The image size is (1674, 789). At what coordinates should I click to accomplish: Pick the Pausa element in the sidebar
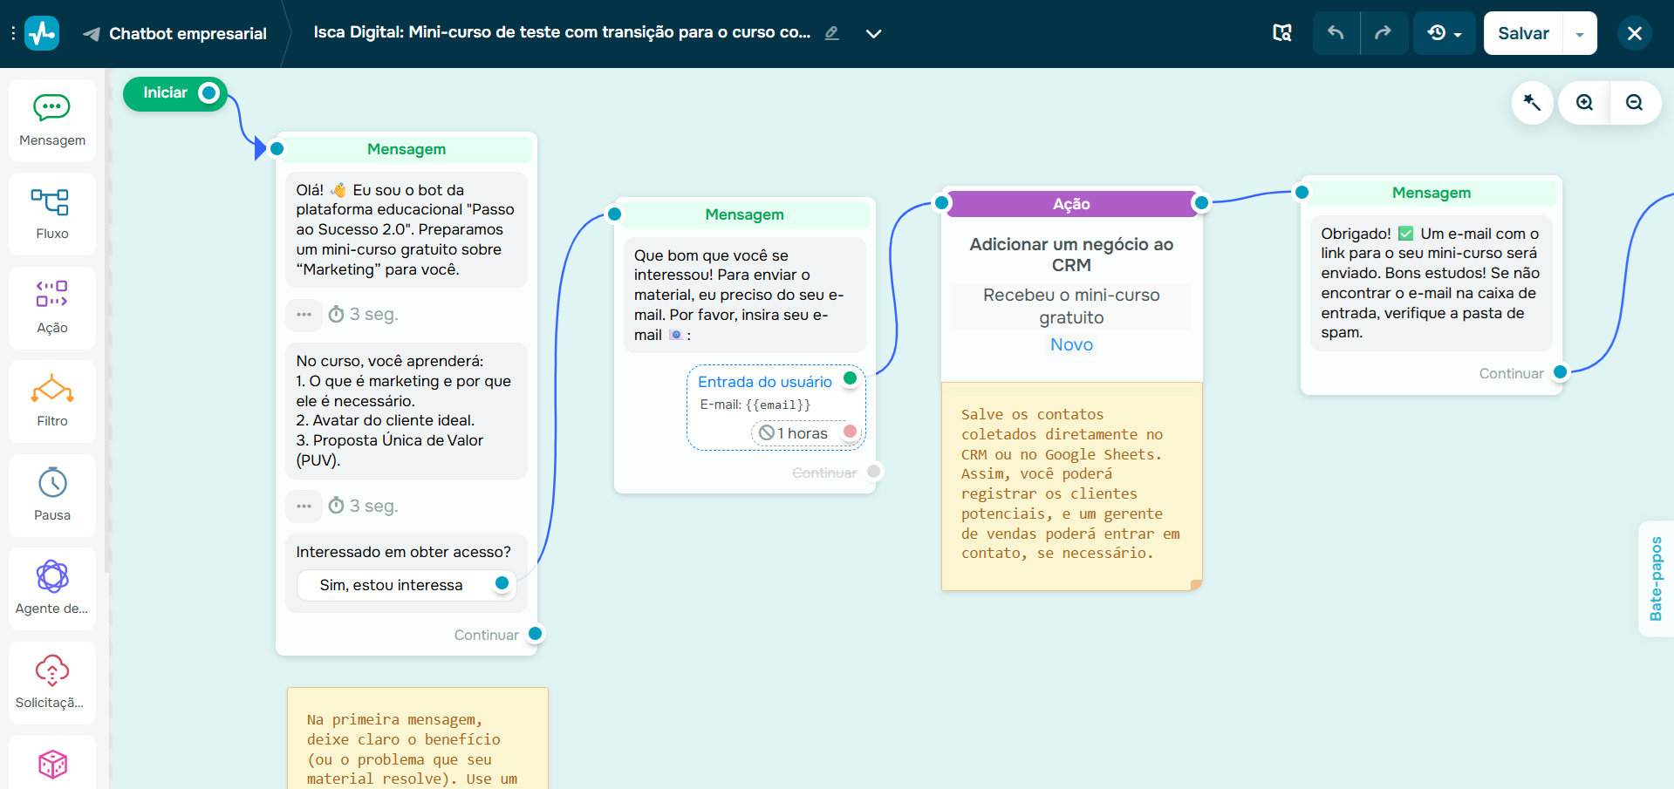tap(51, 494)
